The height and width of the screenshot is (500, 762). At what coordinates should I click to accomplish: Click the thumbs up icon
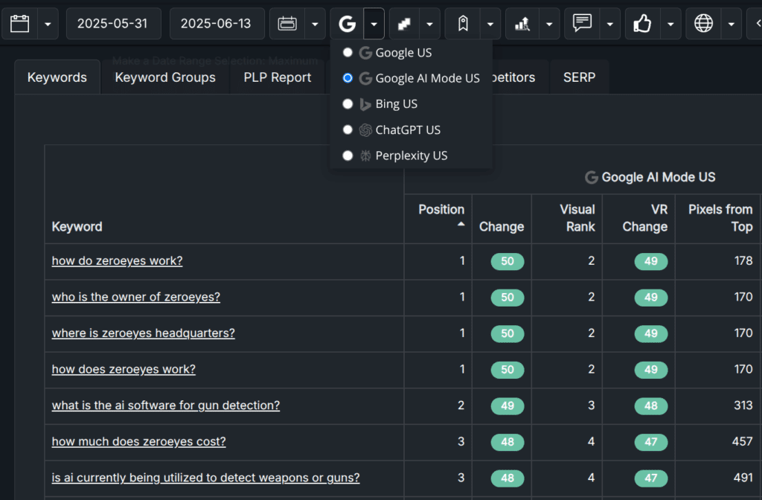[643, 24]
